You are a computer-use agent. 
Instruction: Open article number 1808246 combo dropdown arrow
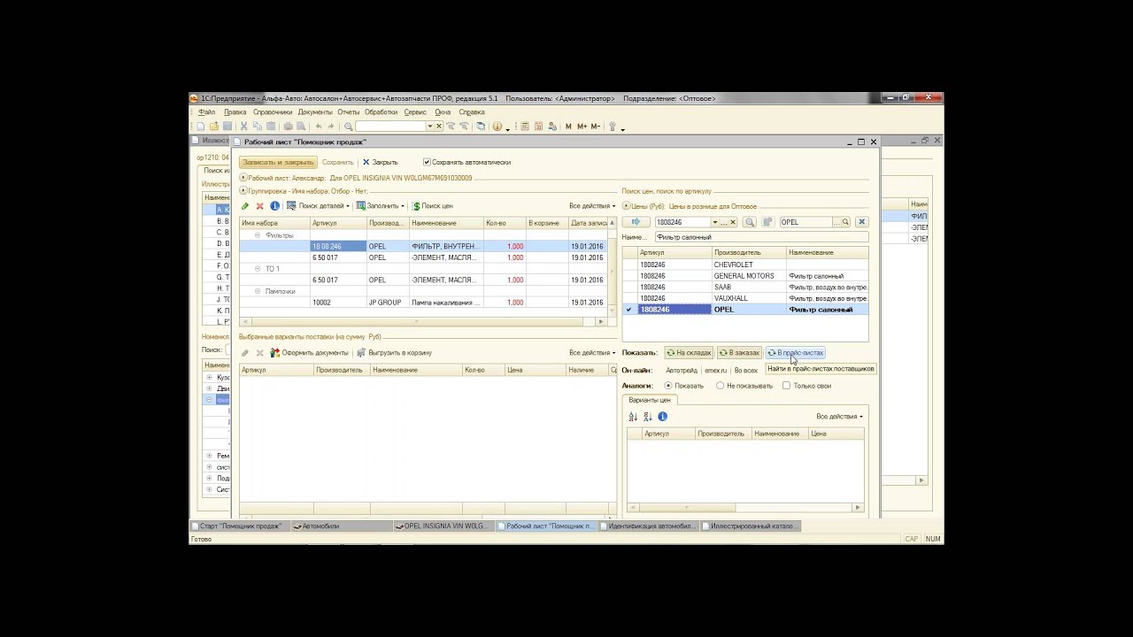tap(714, 222)
